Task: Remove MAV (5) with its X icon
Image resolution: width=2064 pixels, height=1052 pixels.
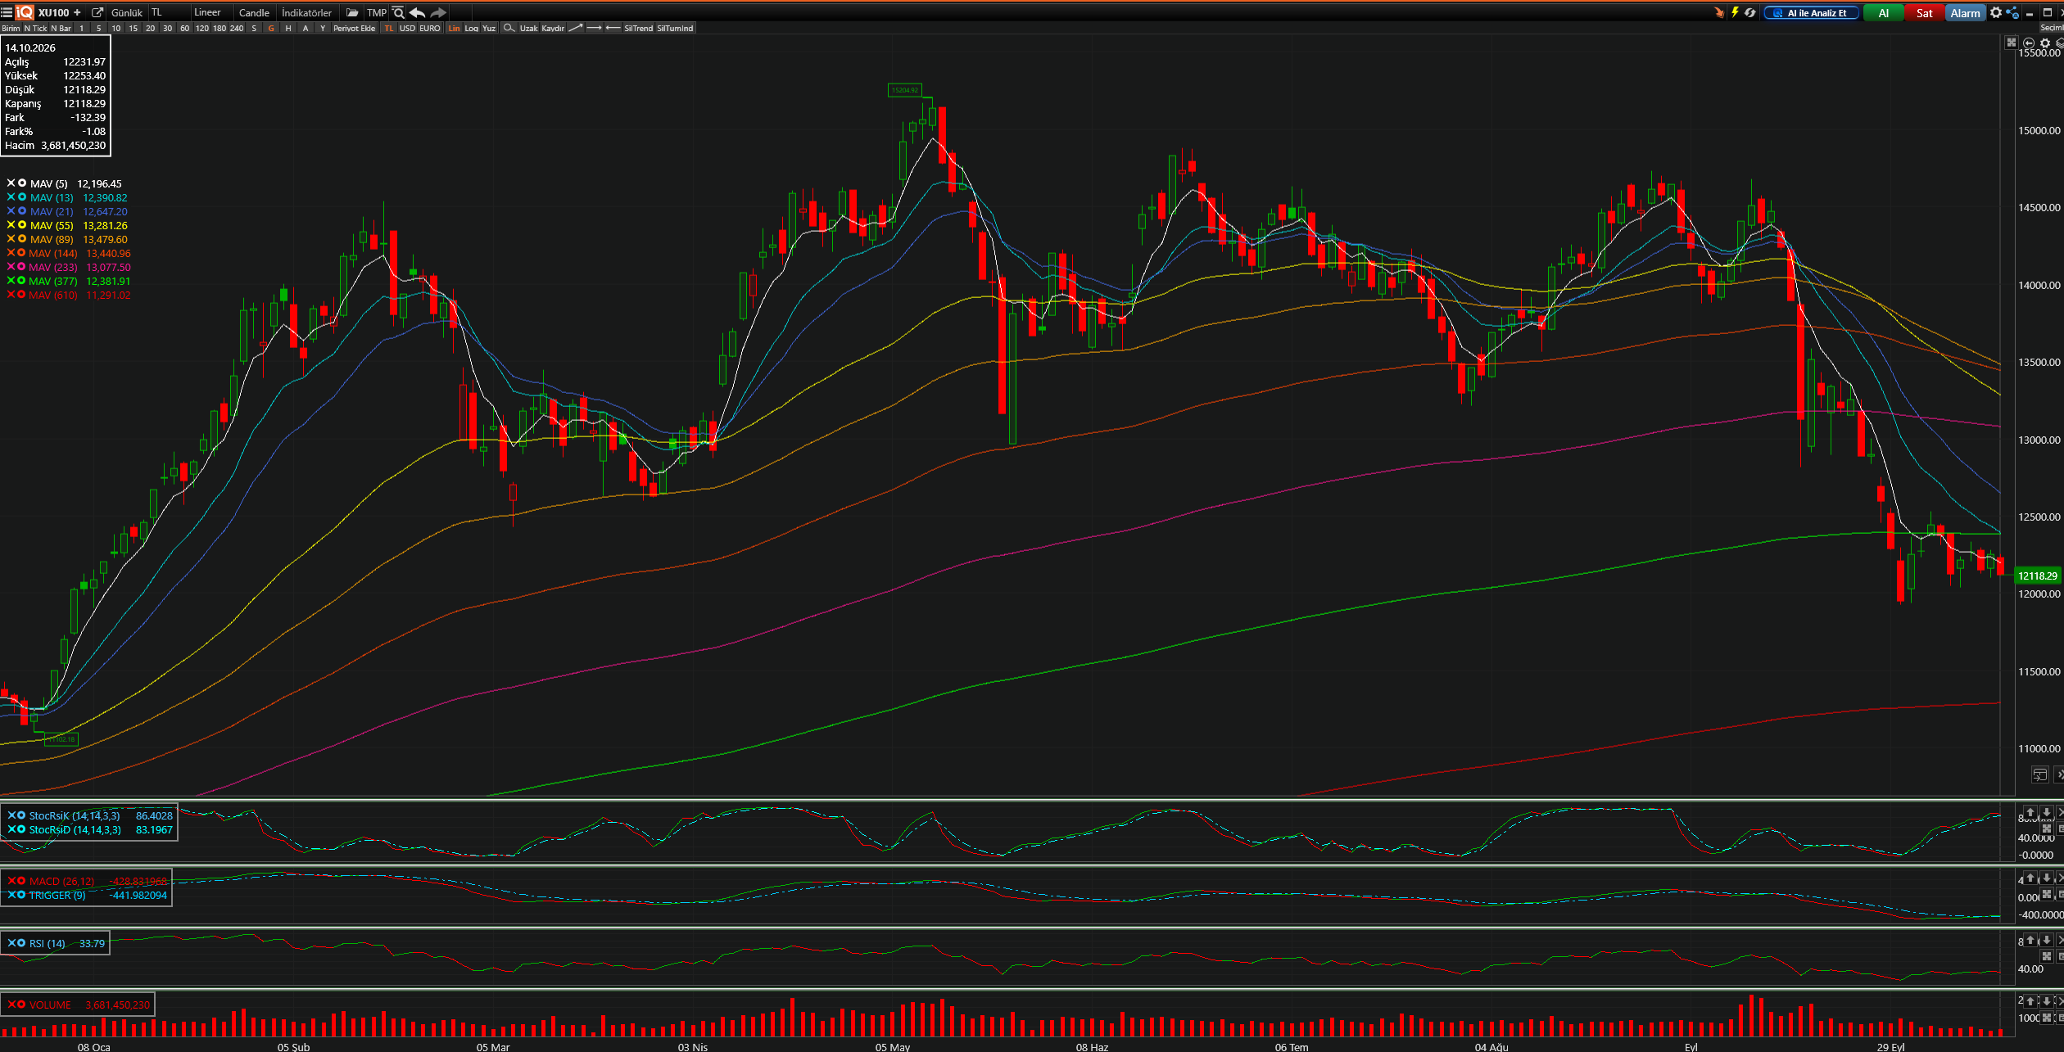Action: pyautogui.click(x=11, y=183)
